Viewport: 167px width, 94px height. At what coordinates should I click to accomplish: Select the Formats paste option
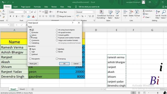click(x=30, y=38)
